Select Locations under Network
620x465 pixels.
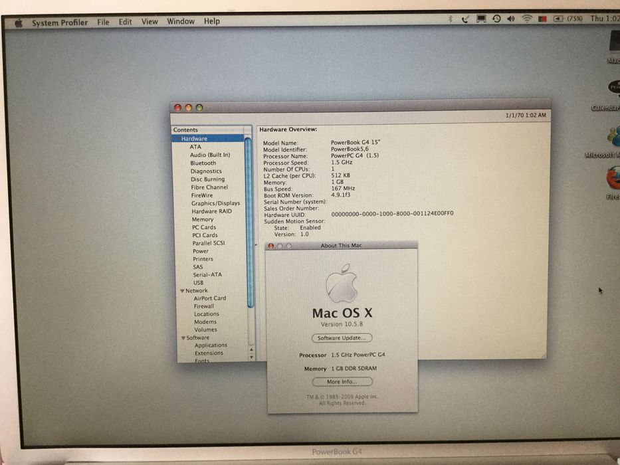pyautogui.click(x=207, y=314)
